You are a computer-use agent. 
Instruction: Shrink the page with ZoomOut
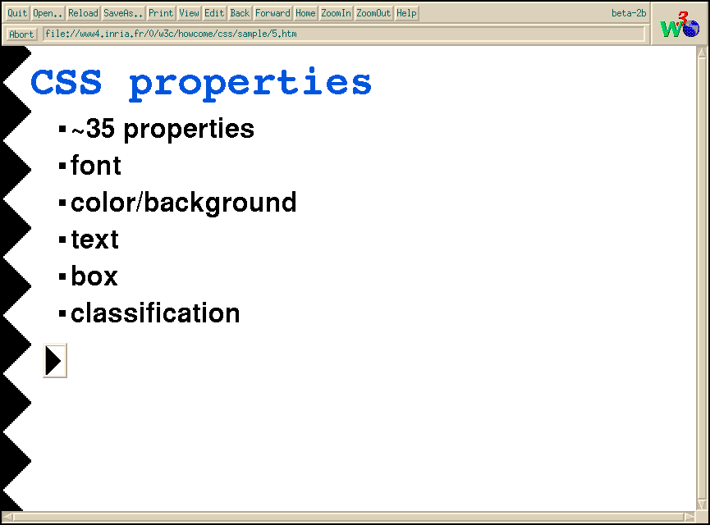pos(373,13)
